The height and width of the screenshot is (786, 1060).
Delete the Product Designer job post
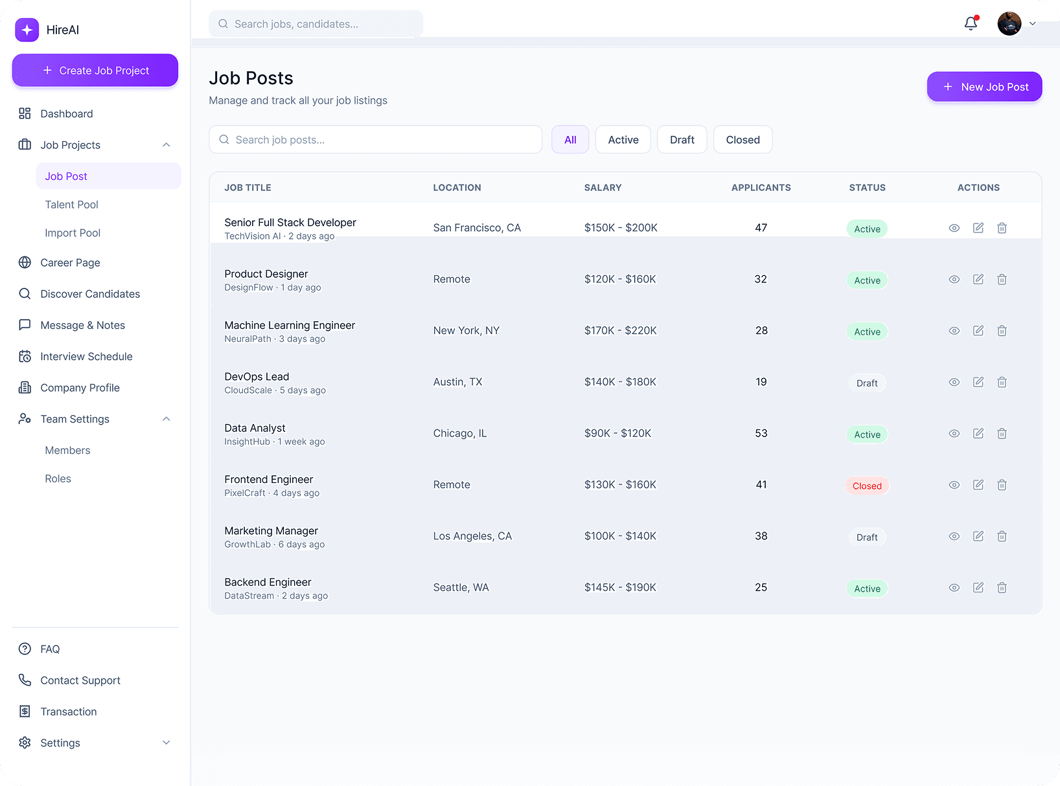[x=1002, y=280]
